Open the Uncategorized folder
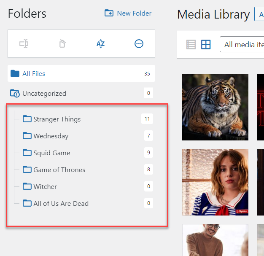The image size is (264, 256). (81, 93)
